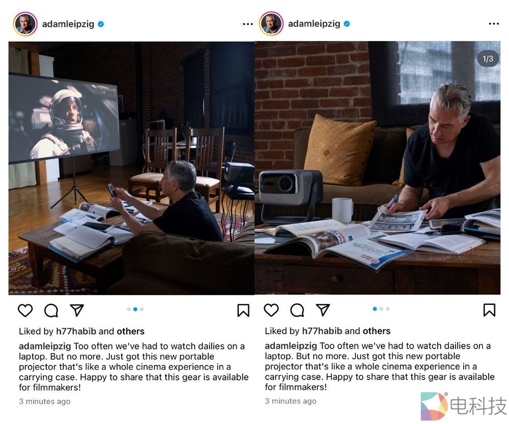Open comments on the right post

pos(297,310)
